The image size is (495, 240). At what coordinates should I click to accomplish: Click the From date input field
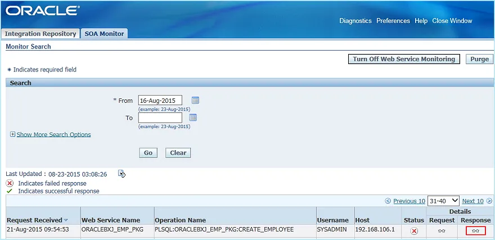(x=160, y=100)
